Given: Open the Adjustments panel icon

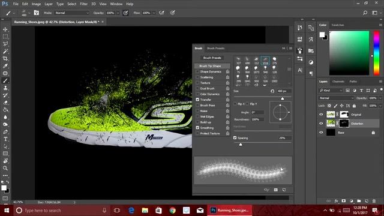Looking at the screenshot, I should pyautogui.click(x=311, y=62).
